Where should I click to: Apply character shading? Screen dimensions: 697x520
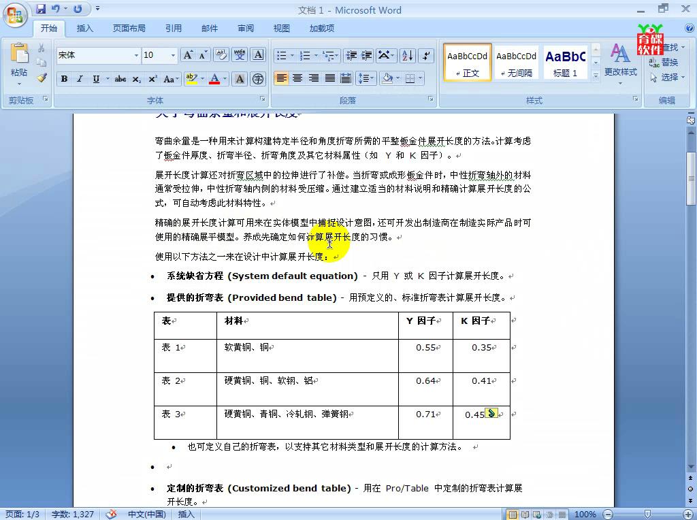[240, 79]
